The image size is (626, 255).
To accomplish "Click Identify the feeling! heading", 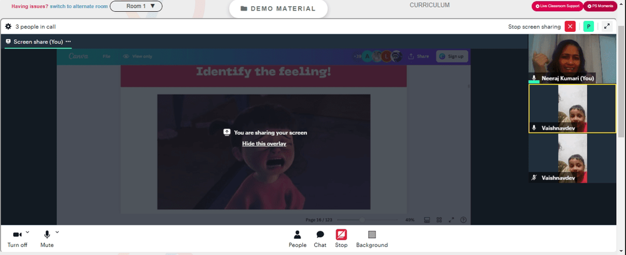I will coord(264,72).
